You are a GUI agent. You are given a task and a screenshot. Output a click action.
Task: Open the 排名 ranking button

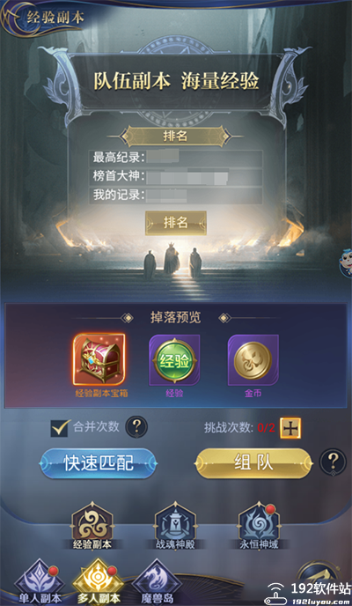[x=176, y=223]
